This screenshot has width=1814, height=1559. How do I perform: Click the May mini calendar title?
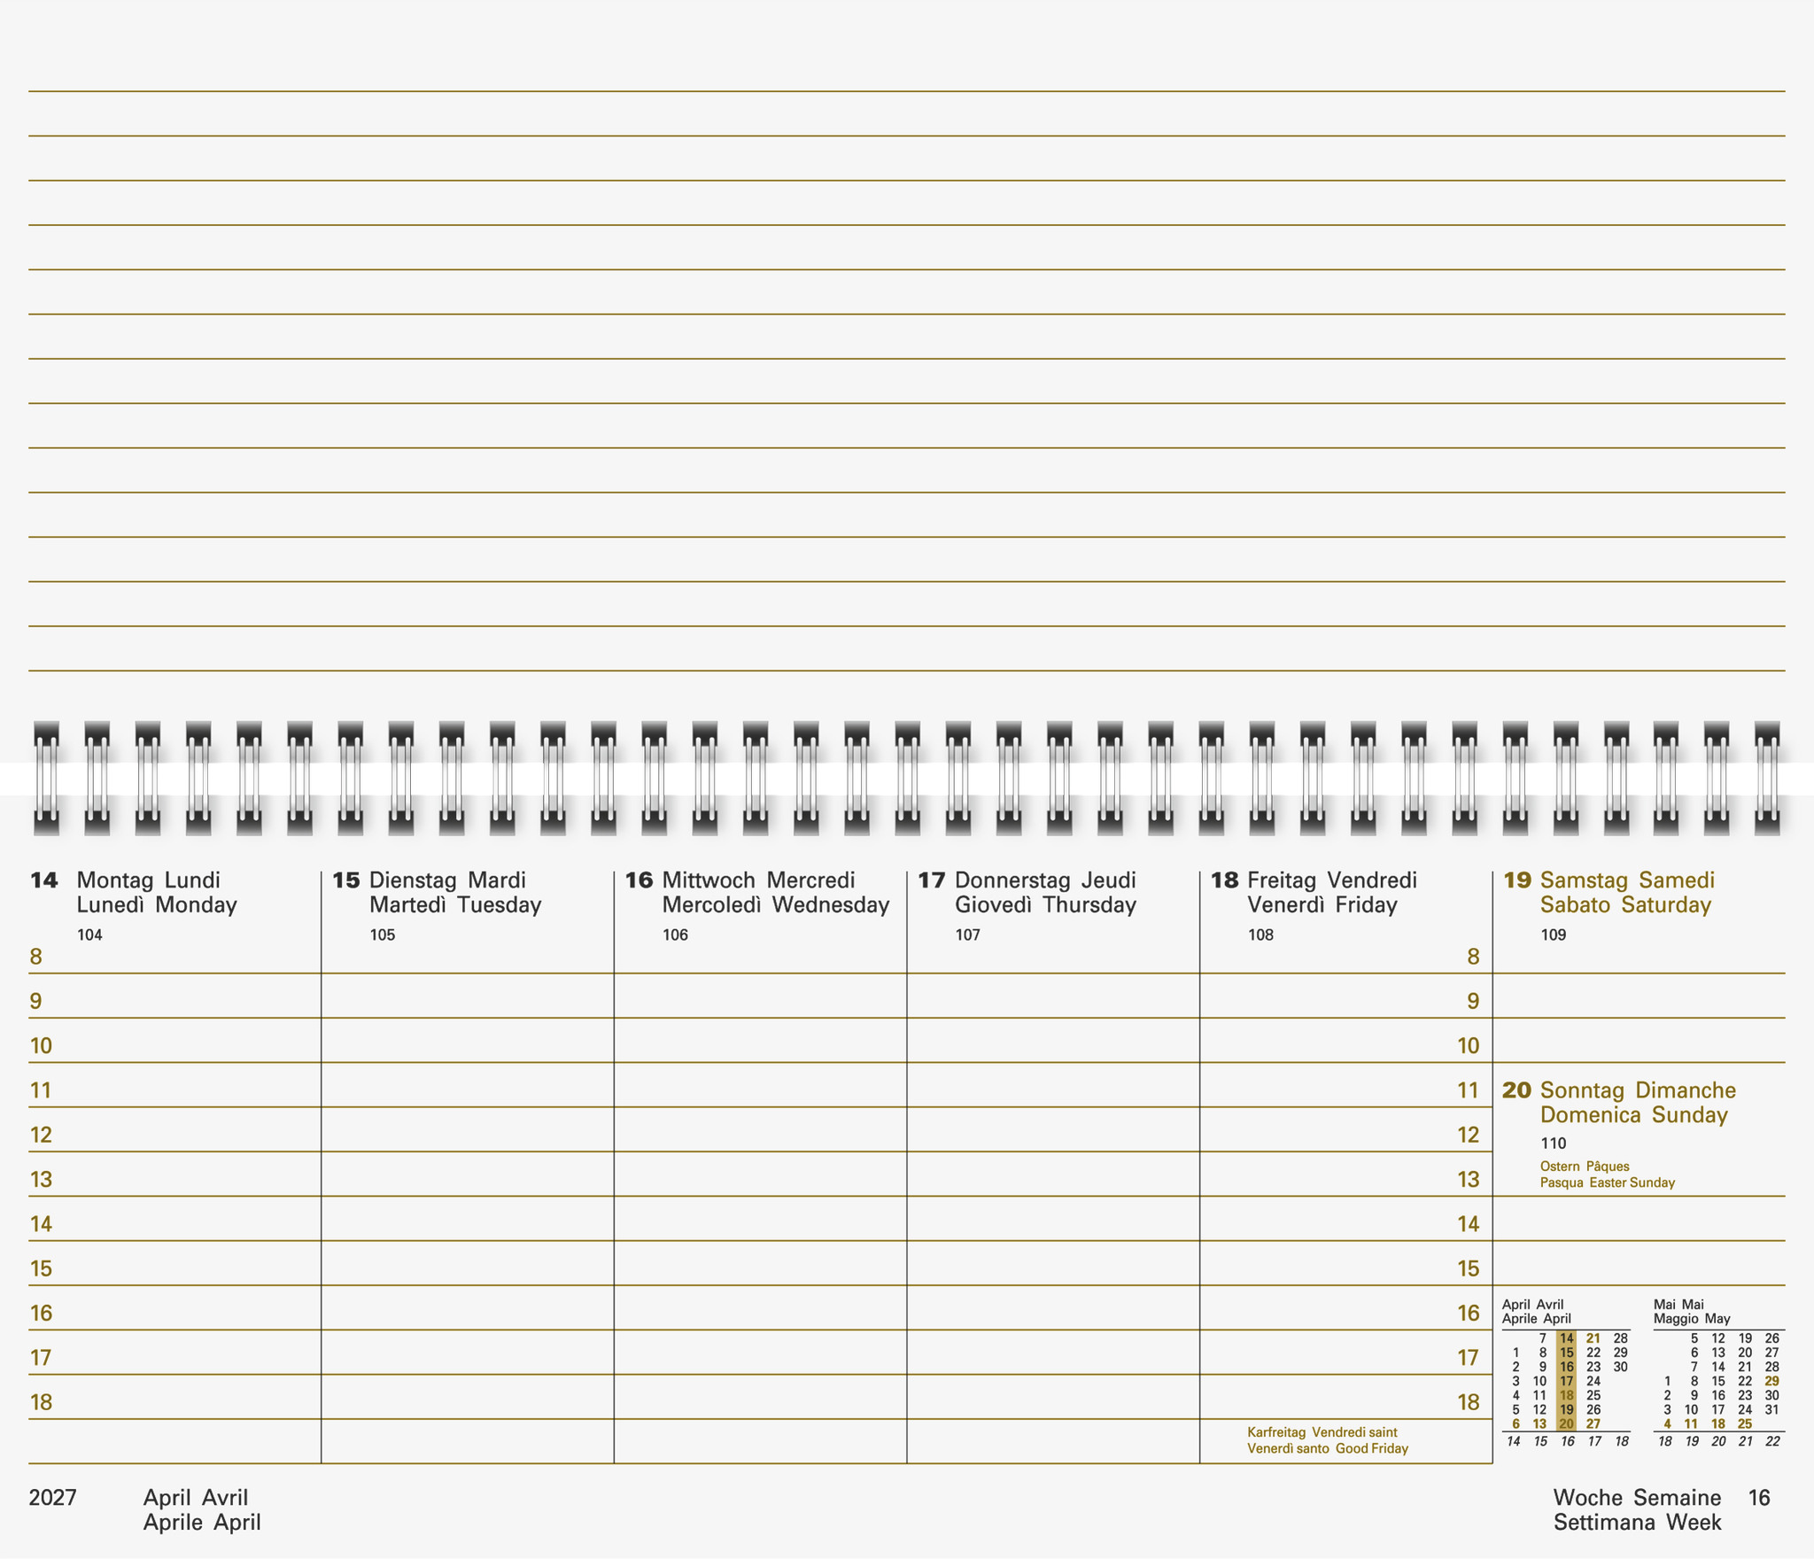point(1691,1311)
